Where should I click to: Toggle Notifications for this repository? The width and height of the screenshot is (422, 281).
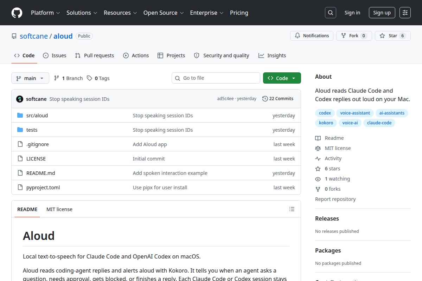(x=312, y=36)
